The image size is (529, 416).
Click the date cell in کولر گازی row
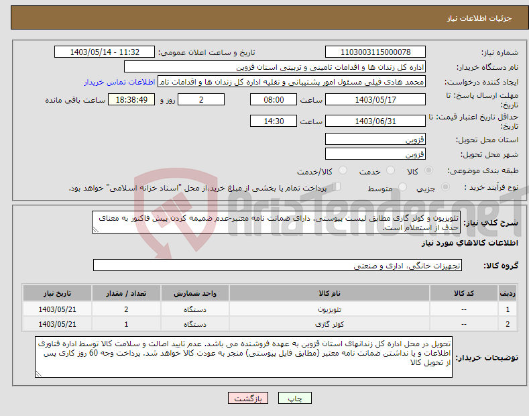(58, 324)
